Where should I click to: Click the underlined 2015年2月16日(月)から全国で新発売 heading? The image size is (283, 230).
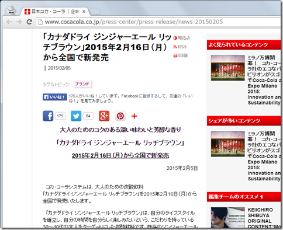tap(120, 155)
